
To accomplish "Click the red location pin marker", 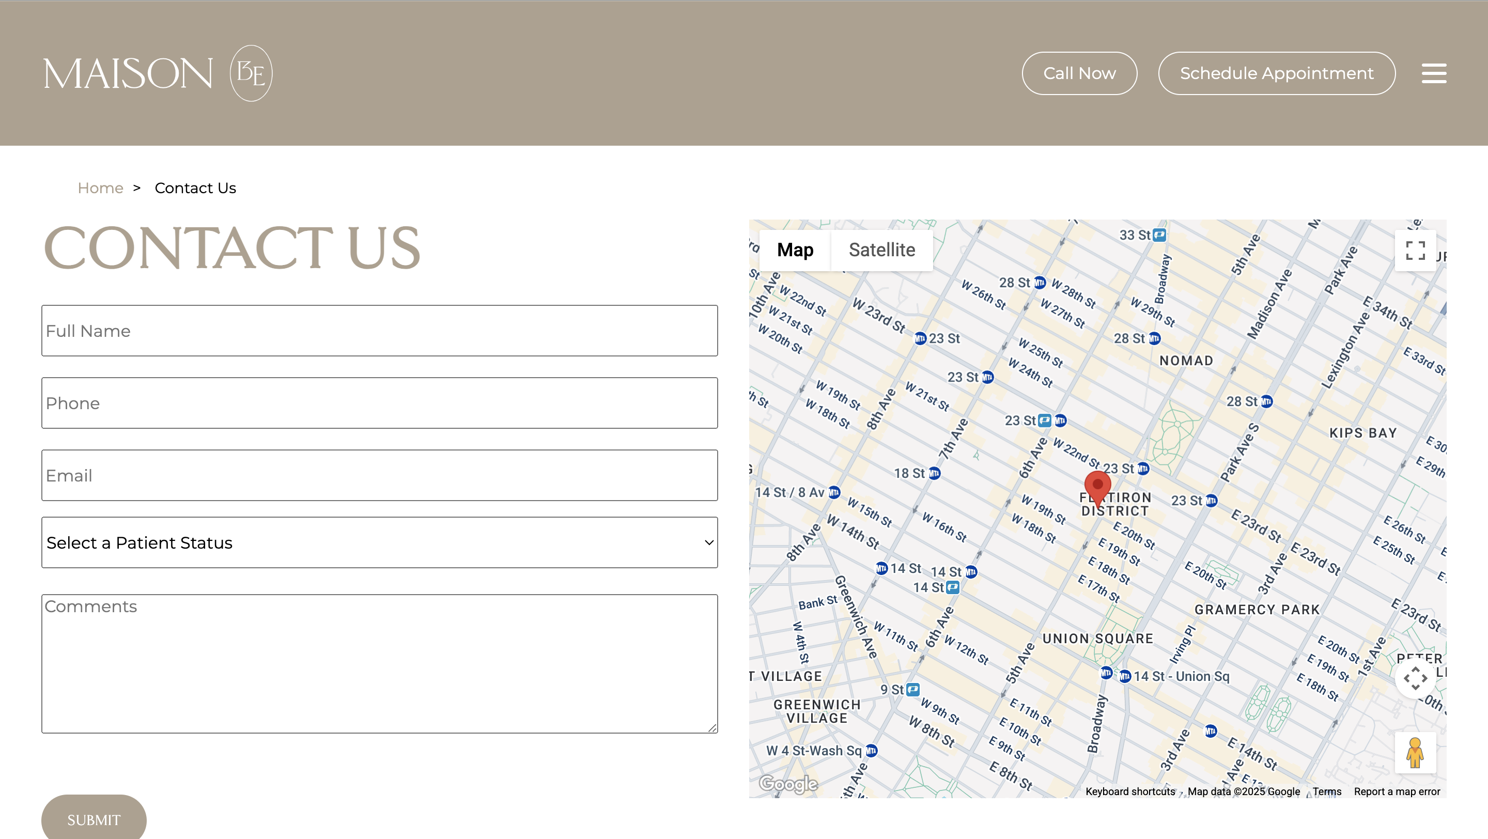I will tap(1097, 489).
